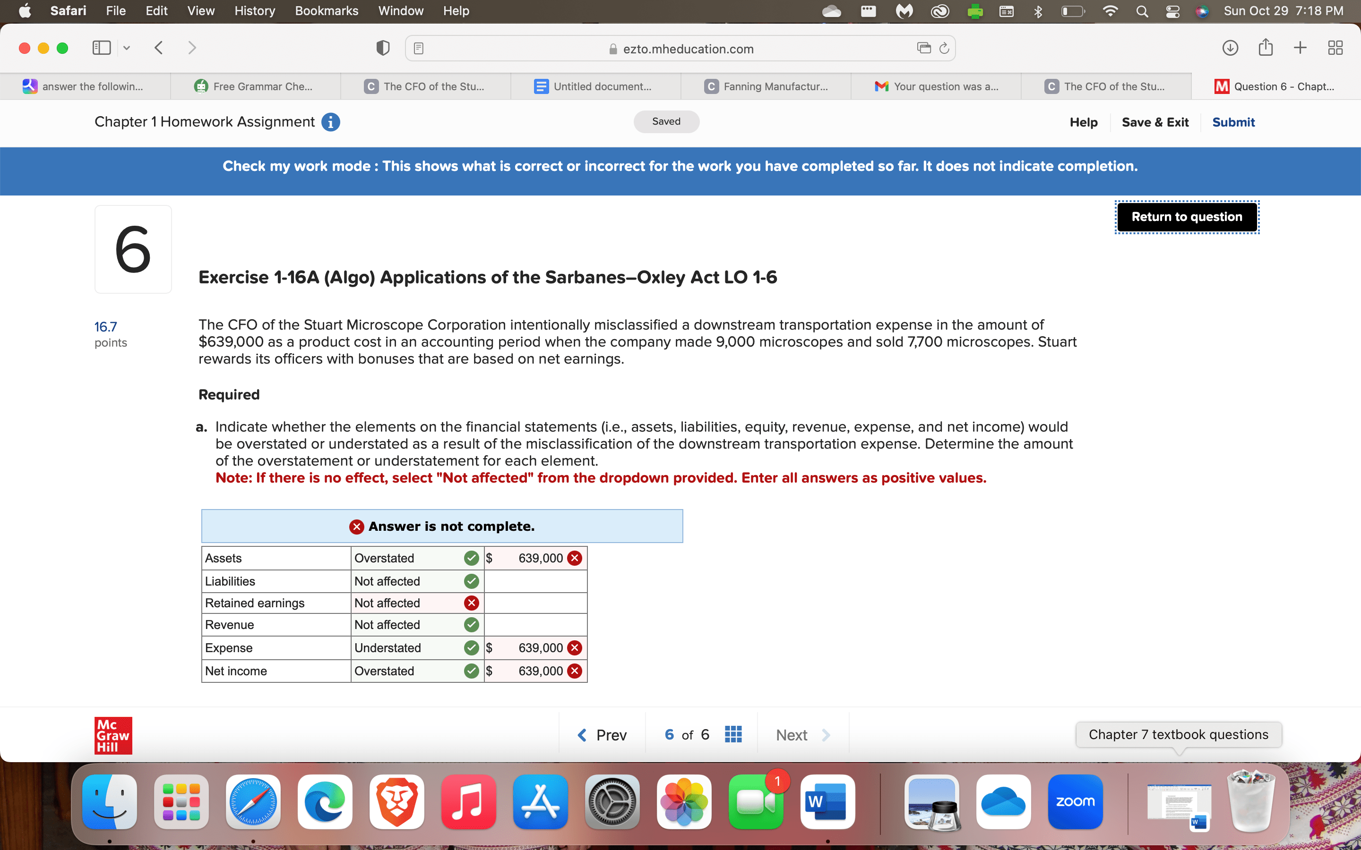This screenshot has height=850, width=1361.
Task: Click the Reader view icon in address bar
Action: point(418,49)
